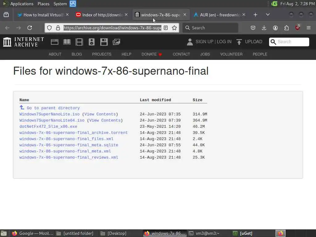Image resolution: width=316 pixels, height=237 pixels.
Task: Open the uBlock Origin extension icon
Action: 297,27
